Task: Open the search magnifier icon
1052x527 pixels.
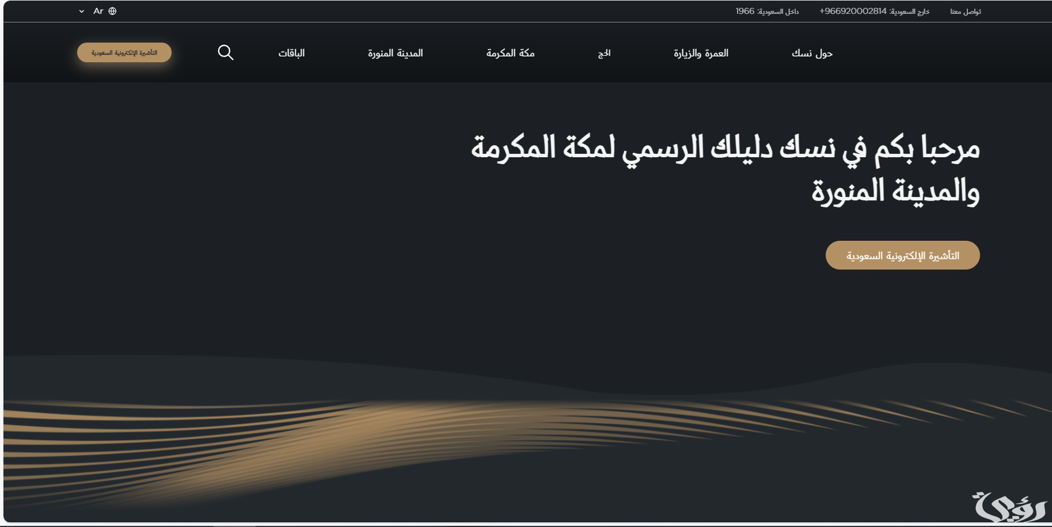Action: click(x=226, y=52)
